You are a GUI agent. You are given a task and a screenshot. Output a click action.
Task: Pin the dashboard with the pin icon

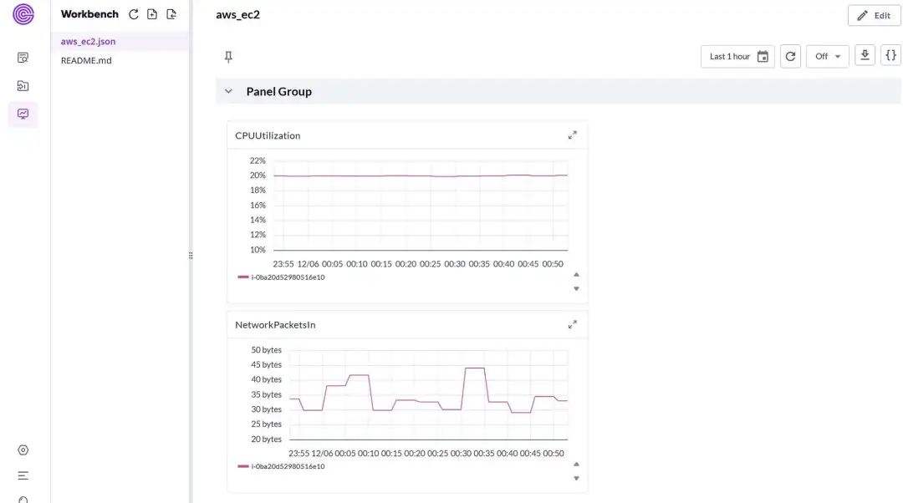[228, 57]
